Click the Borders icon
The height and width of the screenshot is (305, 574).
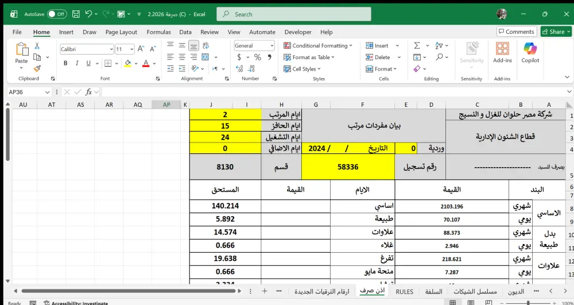(x=108, y=63)
